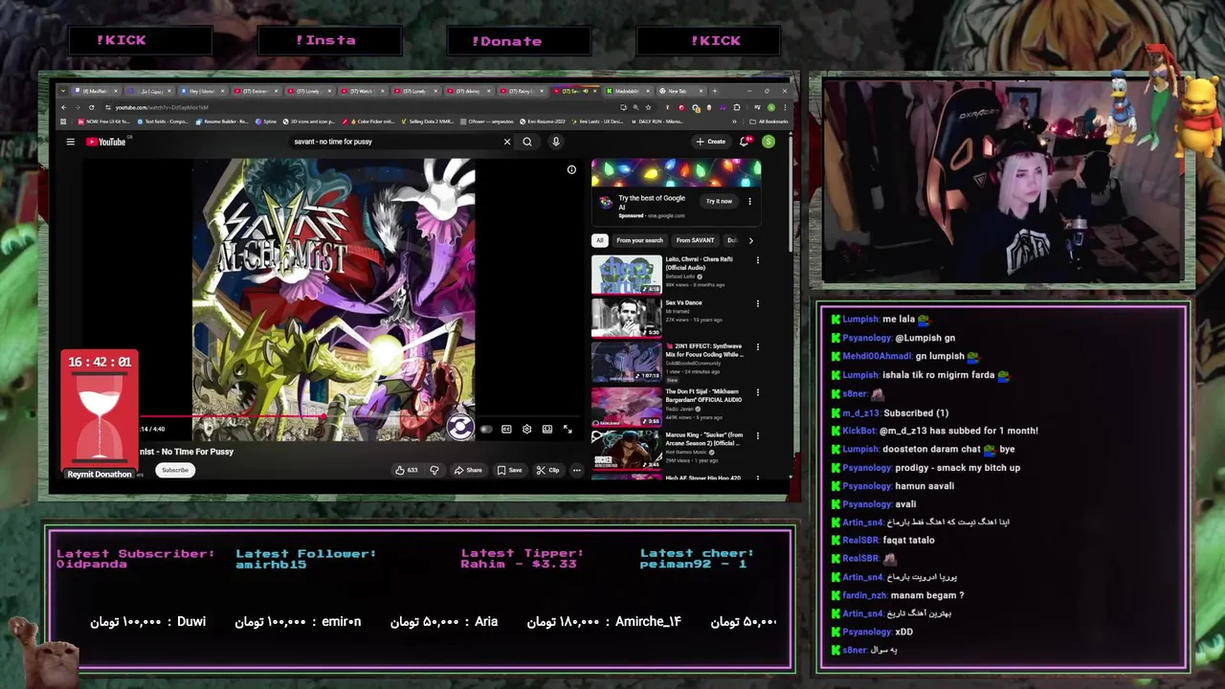Click chat message 'prodigy - smack my bitch up'
1225x689 pixels.
(957, 468)
